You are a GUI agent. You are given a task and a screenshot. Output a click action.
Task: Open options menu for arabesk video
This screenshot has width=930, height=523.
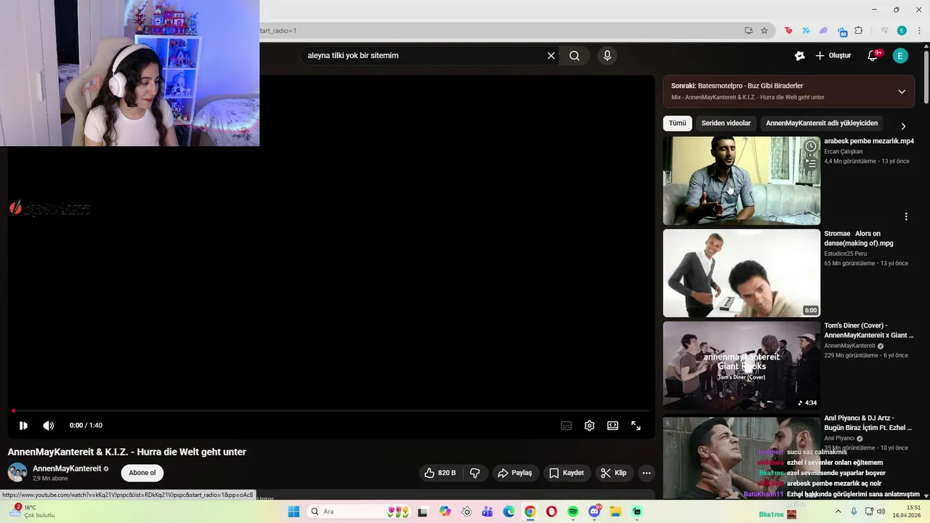point(906,216)
